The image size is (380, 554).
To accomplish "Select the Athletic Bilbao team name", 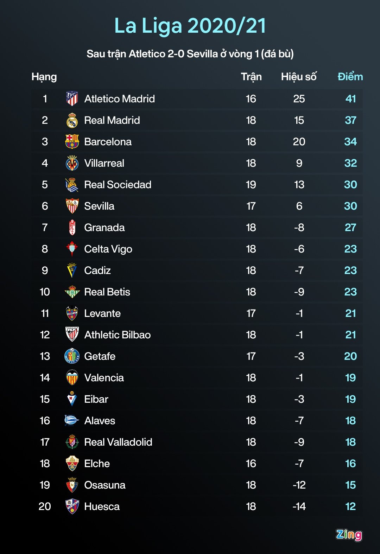I will pyautogui.click(x=117, y=335).
